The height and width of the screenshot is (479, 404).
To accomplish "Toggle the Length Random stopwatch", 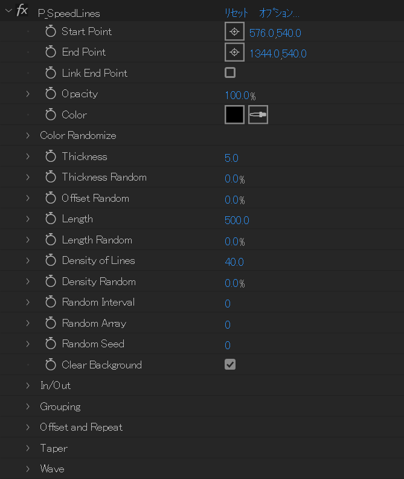I will pyautogui.click(x=51, y=240).
